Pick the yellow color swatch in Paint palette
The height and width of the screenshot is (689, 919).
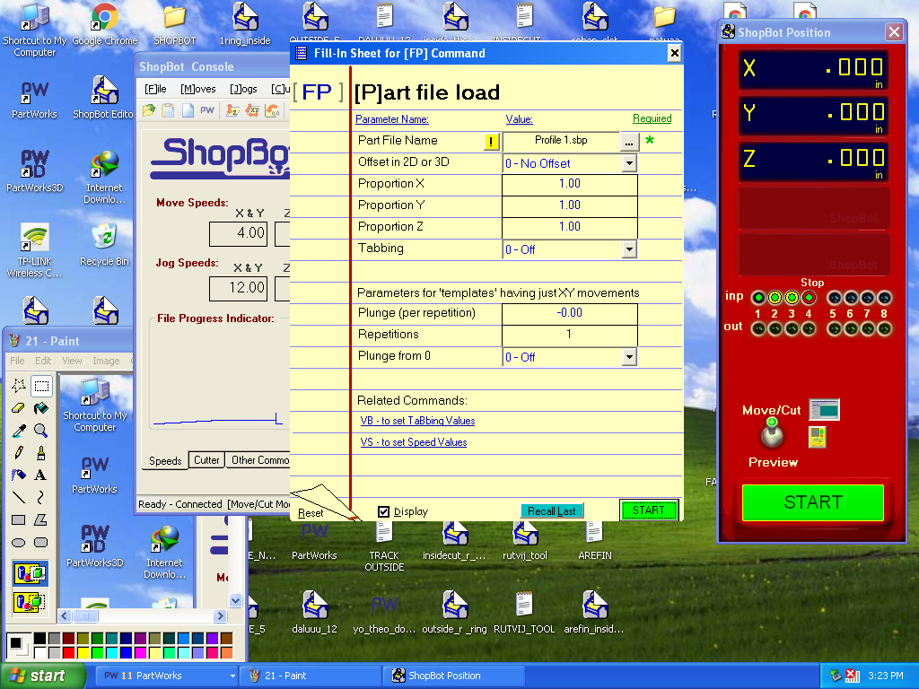point(83,652)
